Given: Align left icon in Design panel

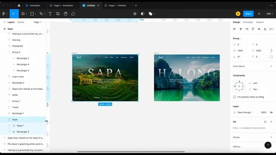Looking at the screenshot, I should (x=235, y=29).
